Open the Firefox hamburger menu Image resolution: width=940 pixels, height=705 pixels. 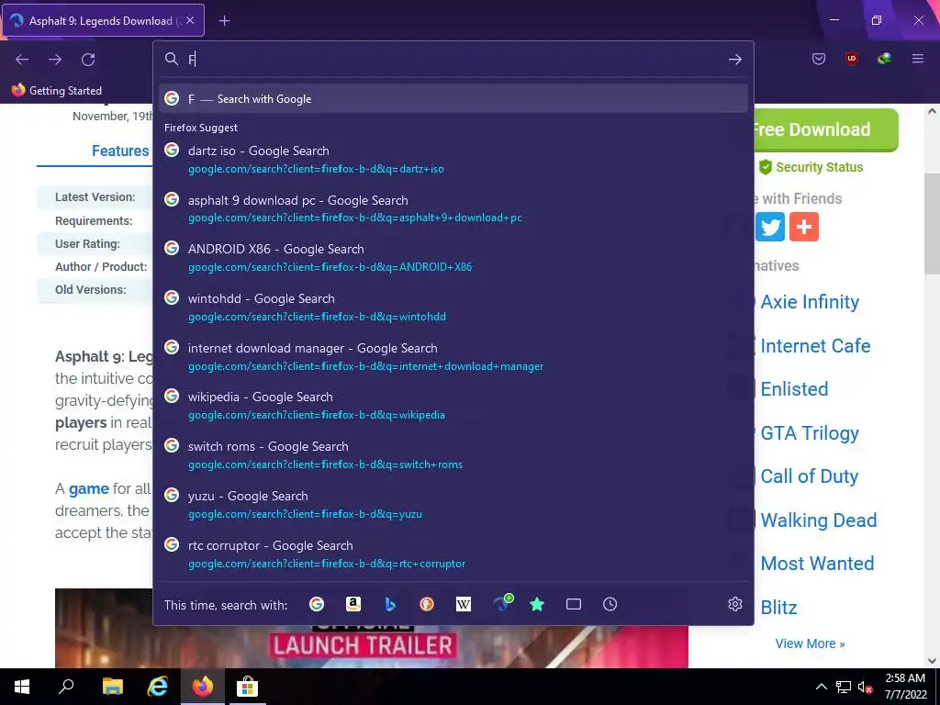pyautogui.click(x=918, y=59)
